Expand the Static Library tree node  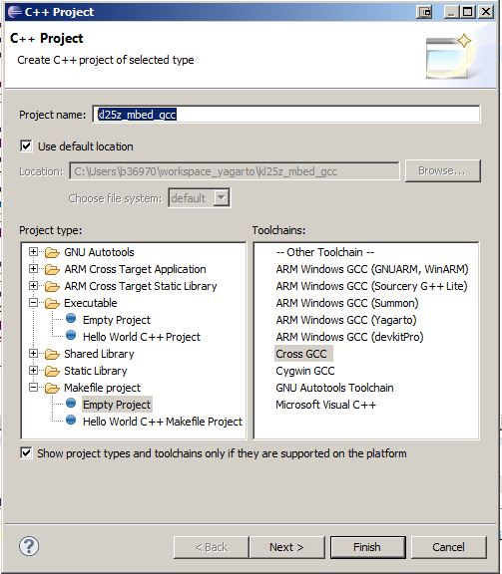pyautogui.click(x=33, y=370)
